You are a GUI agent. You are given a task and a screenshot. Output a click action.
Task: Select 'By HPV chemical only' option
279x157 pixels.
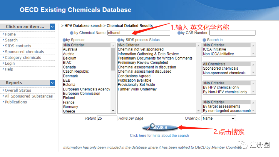(221, 87)
